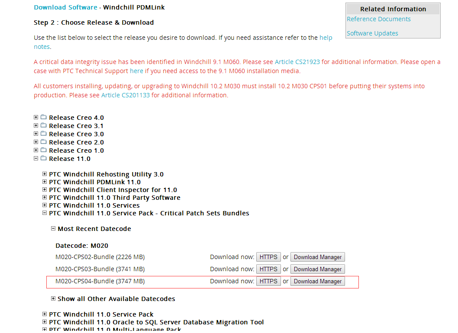Click the Datecode: M020 heading

click(82, 246)
